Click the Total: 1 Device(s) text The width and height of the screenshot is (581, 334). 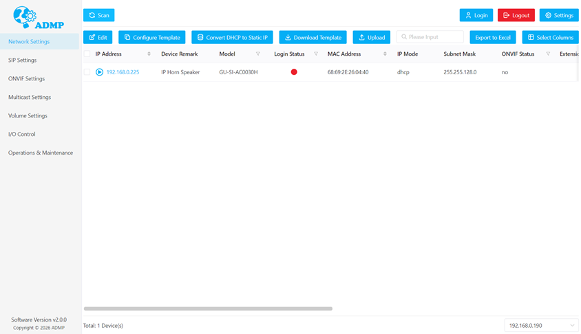[x=103, y=326]
